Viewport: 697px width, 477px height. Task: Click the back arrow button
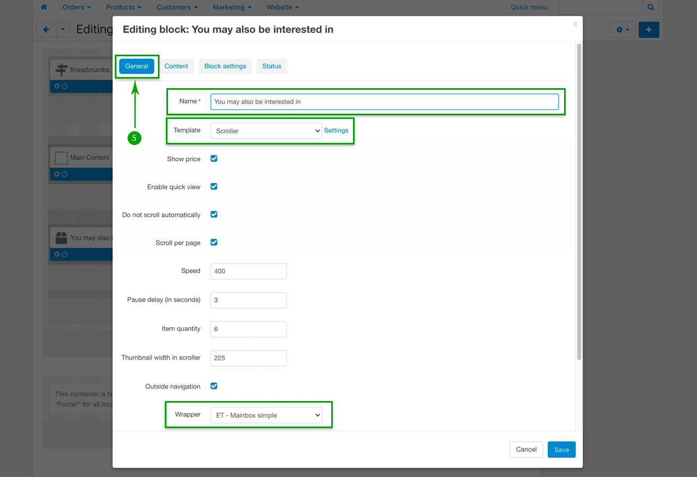coord(46,30)
